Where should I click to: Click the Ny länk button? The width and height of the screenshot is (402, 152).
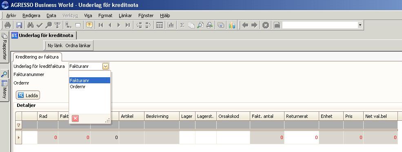[x=55, y=46]
